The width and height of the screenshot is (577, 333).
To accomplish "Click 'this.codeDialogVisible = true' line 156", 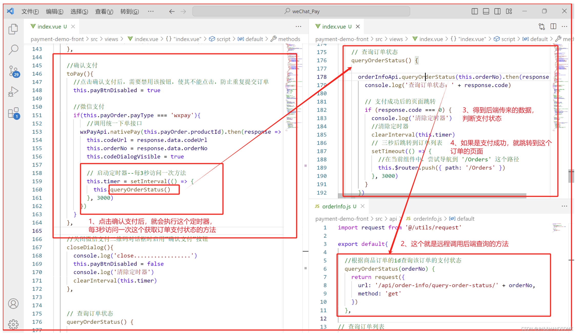I will (x=135, y=157).
